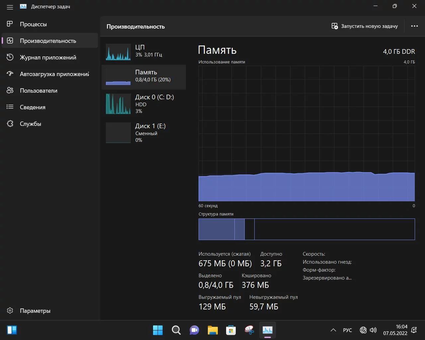Click the Службы puzzle icon
This screenshot has width=425, height=340.
tap(10, 124)
